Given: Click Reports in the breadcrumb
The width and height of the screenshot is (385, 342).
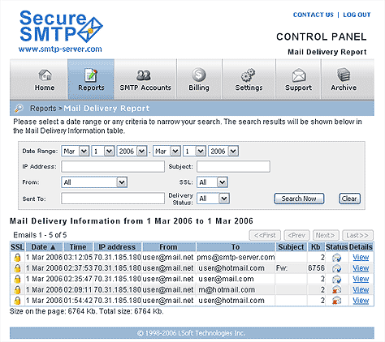Looking at the screenshot, I should click(43, 109).
